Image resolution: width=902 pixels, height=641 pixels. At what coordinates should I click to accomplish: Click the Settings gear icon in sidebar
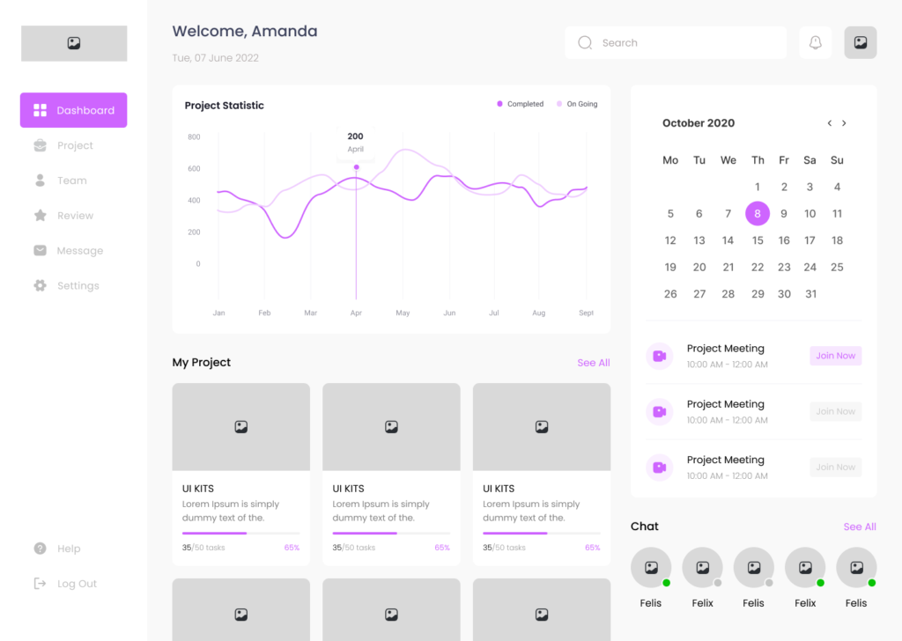click(40, 286)
